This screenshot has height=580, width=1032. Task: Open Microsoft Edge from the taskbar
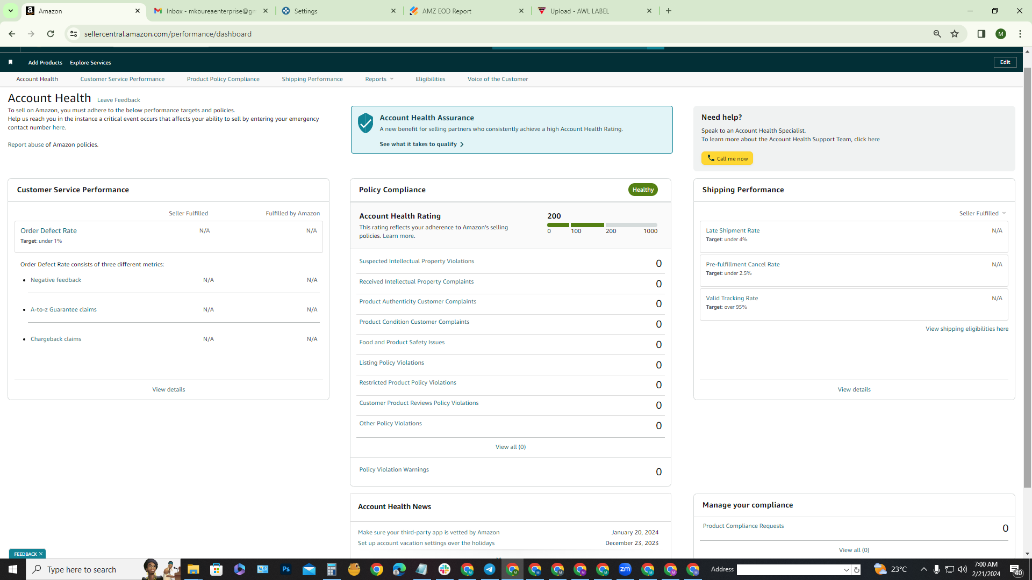pyautogui.click(x=399, y=569)
